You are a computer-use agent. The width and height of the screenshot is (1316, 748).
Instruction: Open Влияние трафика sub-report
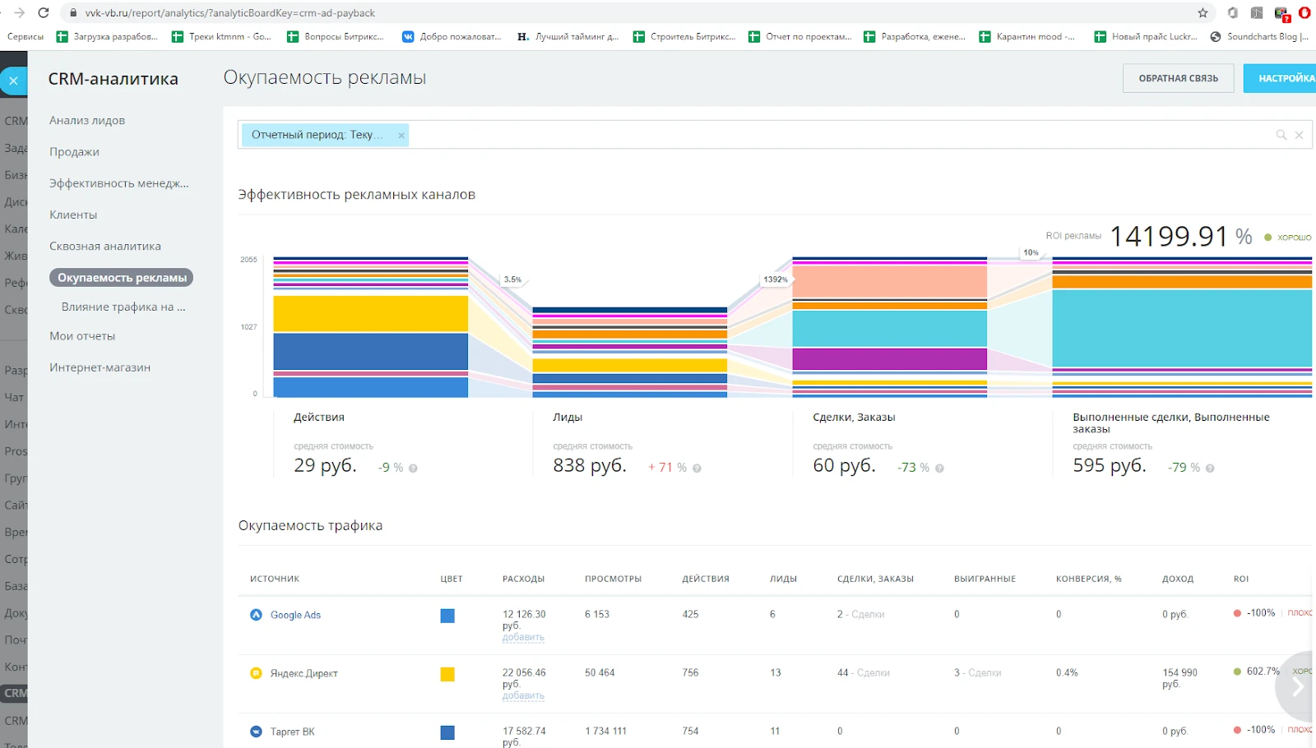coord(123,307)
